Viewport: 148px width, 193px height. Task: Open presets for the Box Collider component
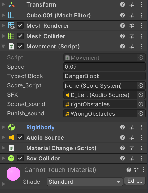coord(132,158)
